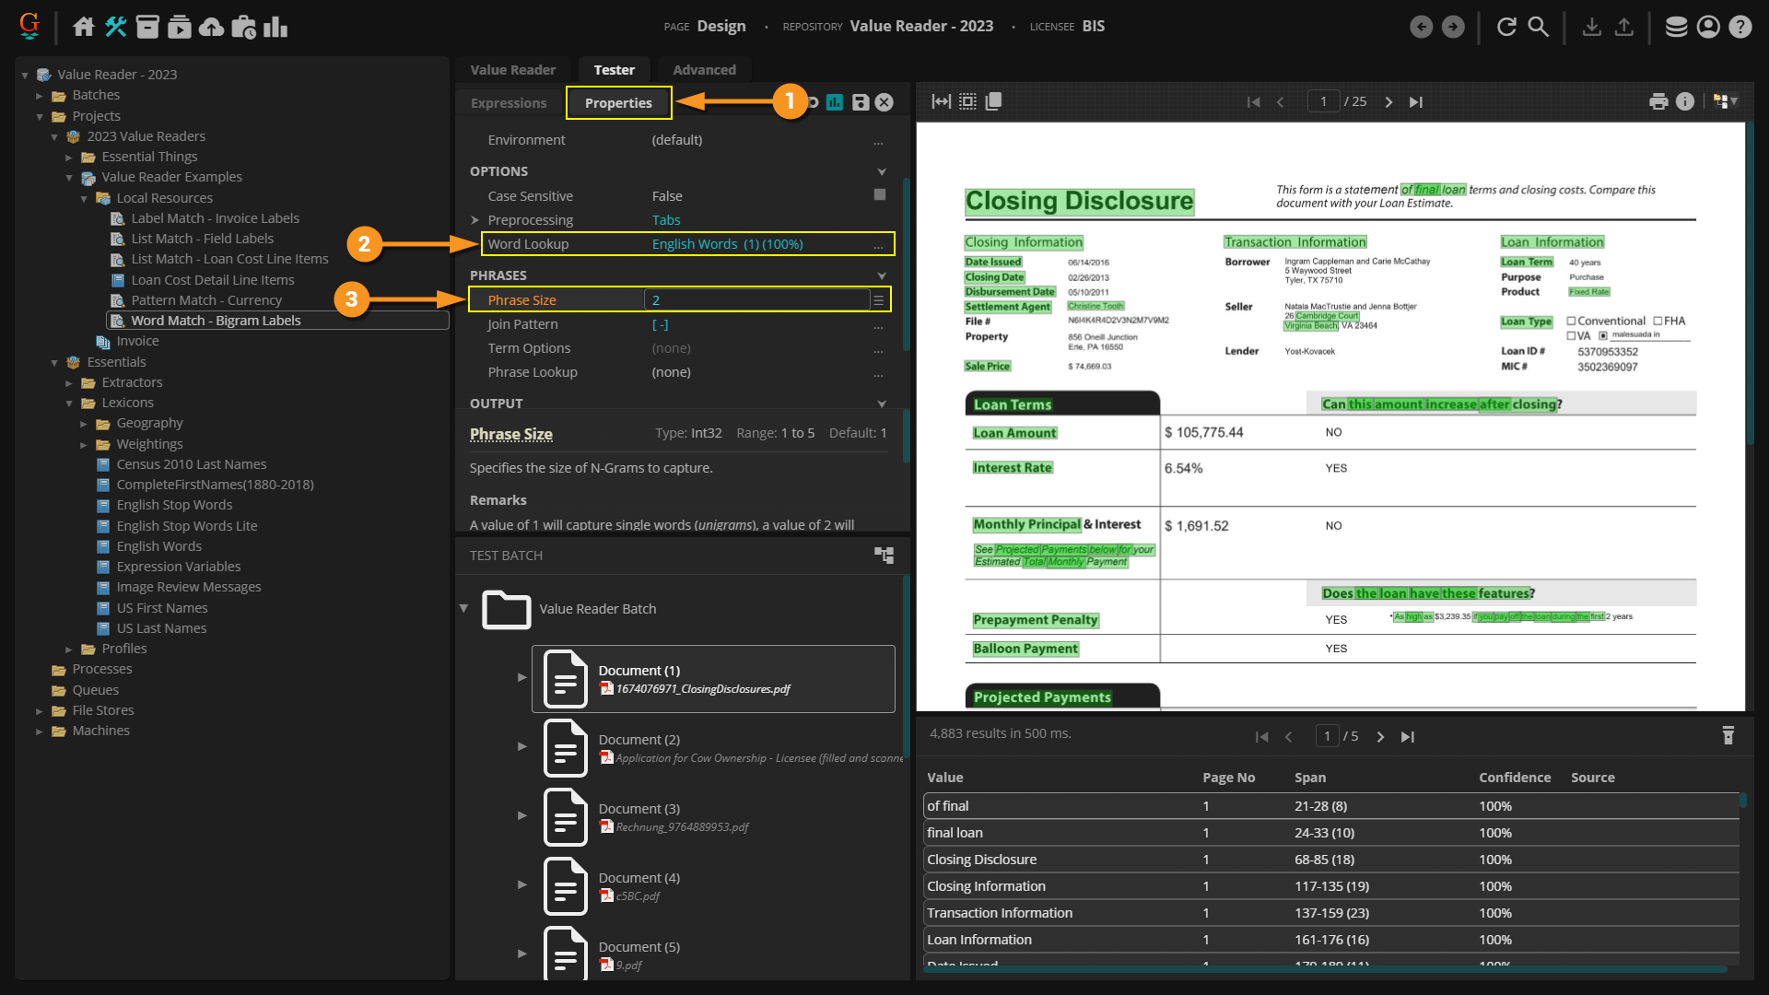Go to next document page
The width and height of the screenshot is (1769, 995).
click(x=1388, y=101)
